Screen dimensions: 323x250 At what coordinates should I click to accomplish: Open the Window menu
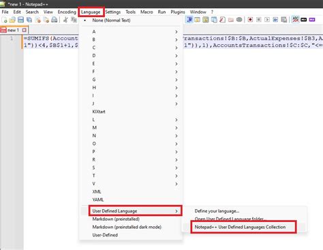(x=198, y=12)
